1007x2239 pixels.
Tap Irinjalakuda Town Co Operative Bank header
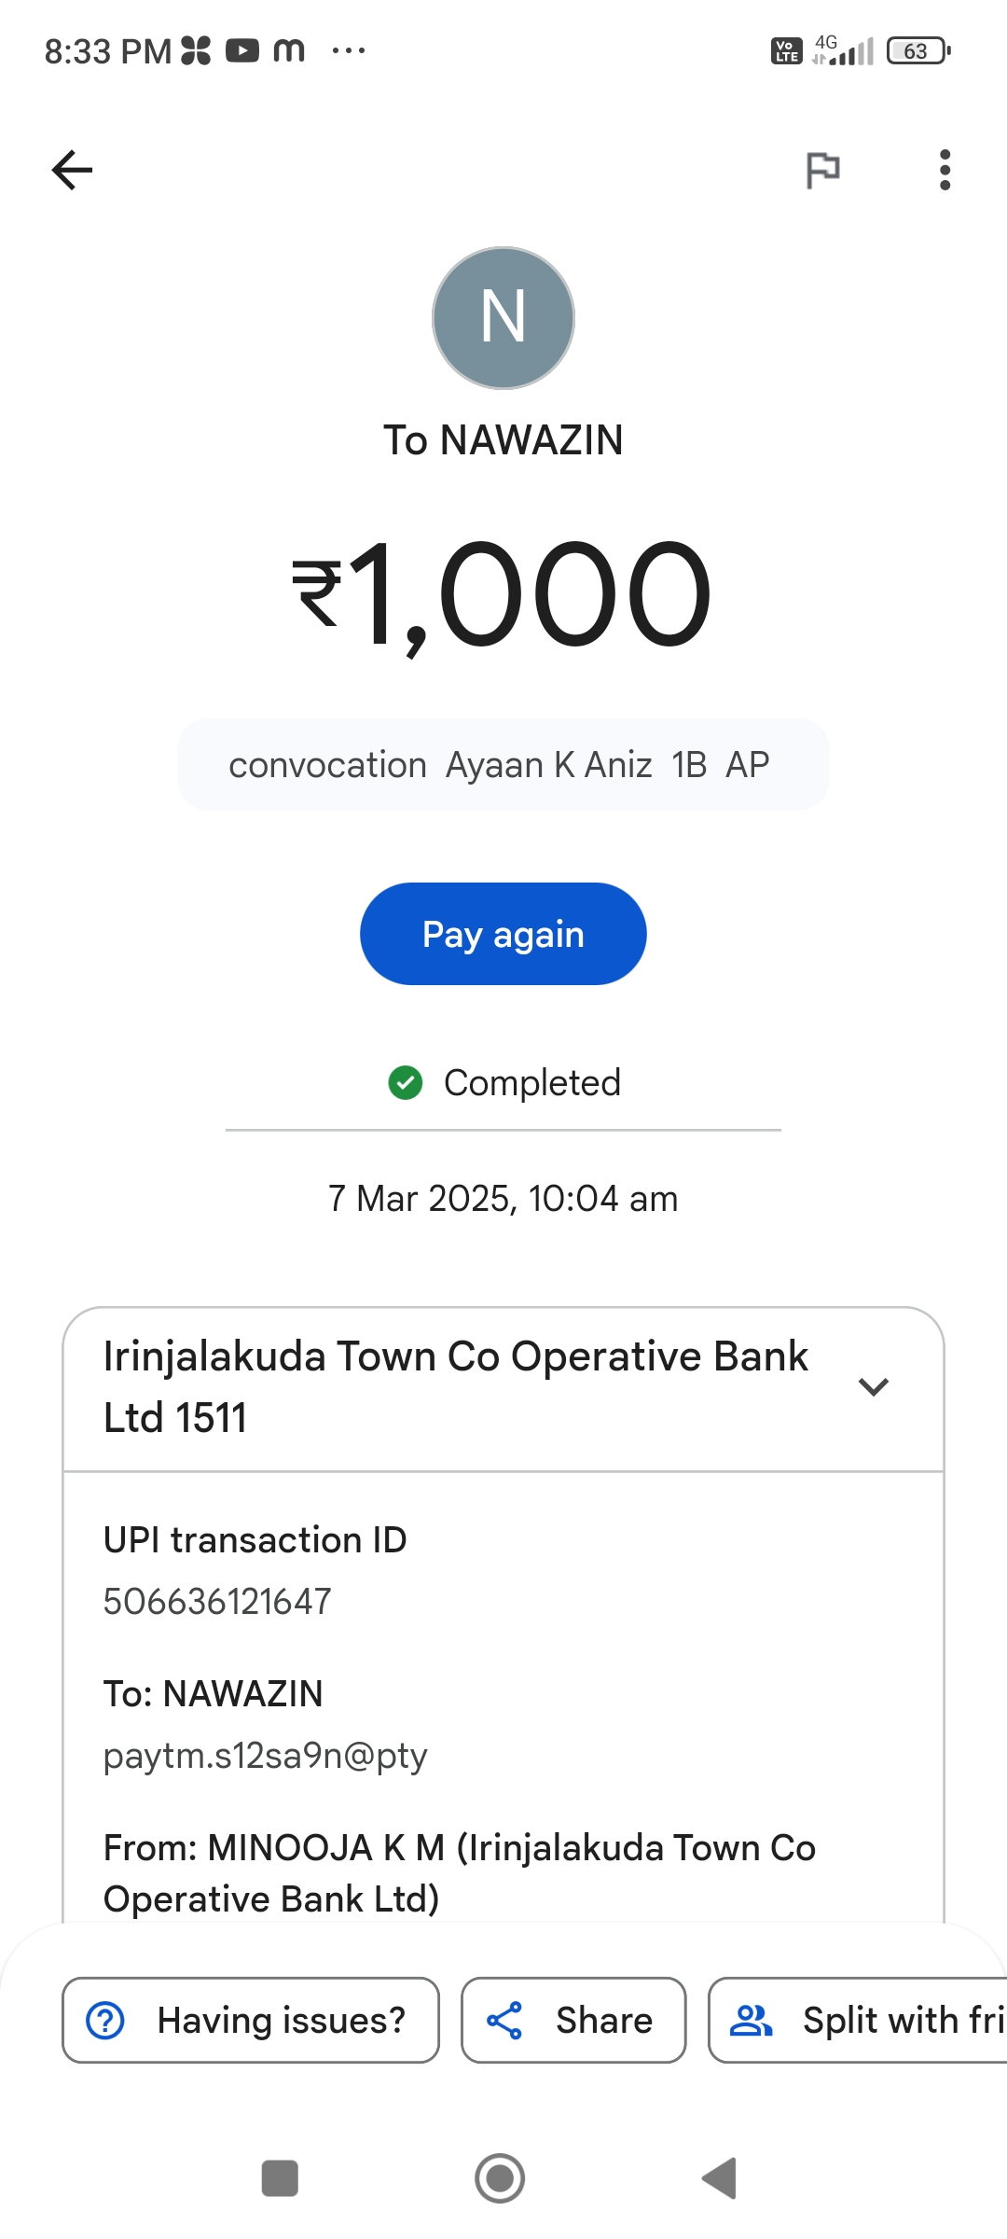click(x=455, y=1387)
